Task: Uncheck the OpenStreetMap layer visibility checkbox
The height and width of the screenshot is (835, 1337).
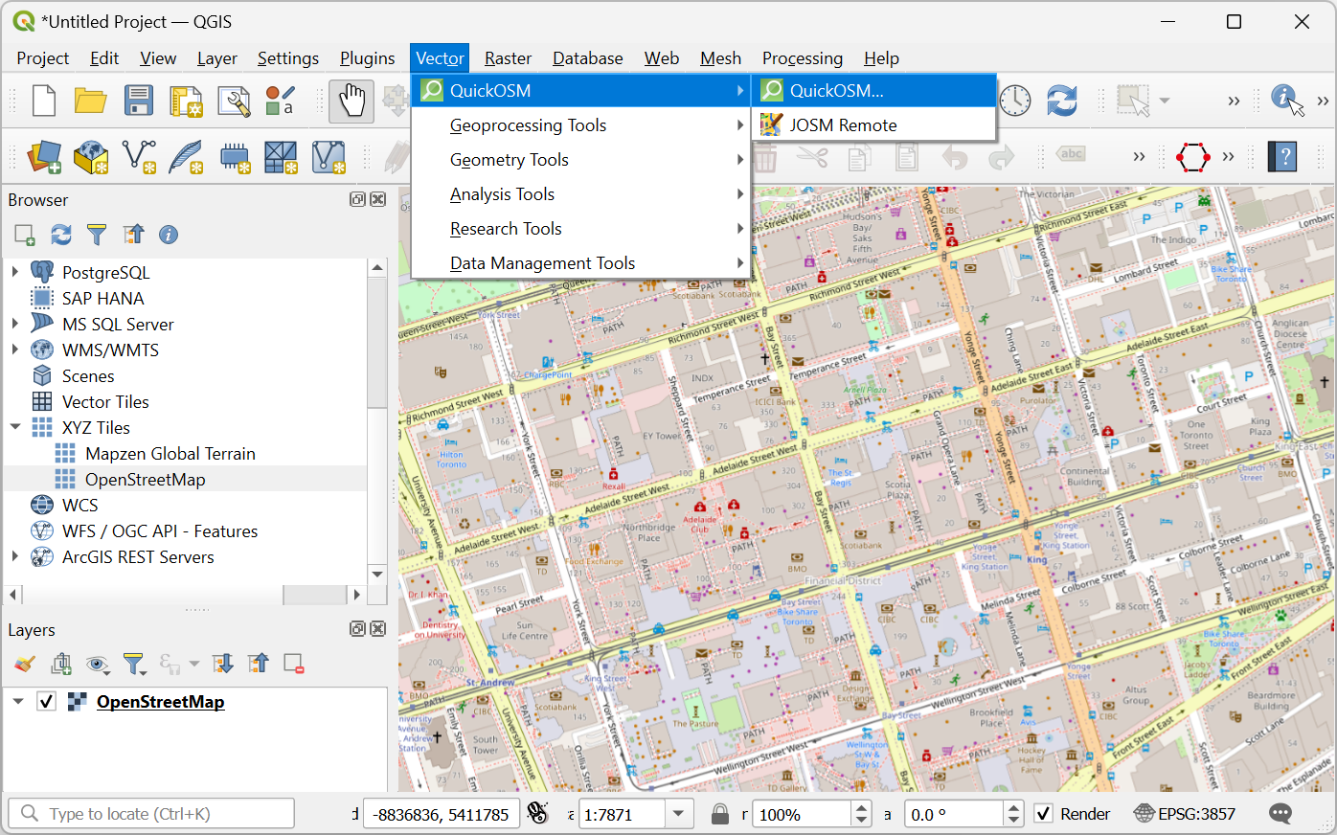Action: (x=46, y=702)
